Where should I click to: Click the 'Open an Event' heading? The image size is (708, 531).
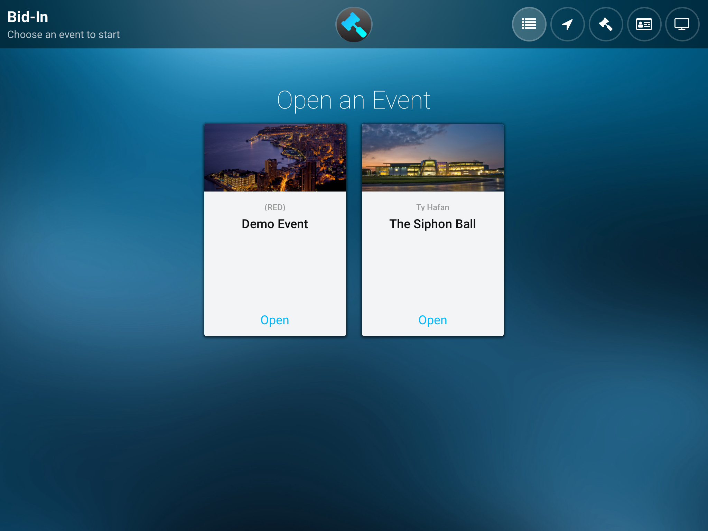(354, 100)
